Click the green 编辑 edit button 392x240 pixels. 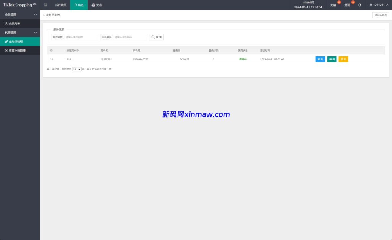(x=331, y=59)
